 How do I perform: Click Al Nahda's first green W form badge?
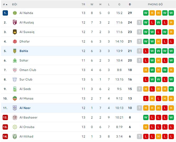pos(146,13)
